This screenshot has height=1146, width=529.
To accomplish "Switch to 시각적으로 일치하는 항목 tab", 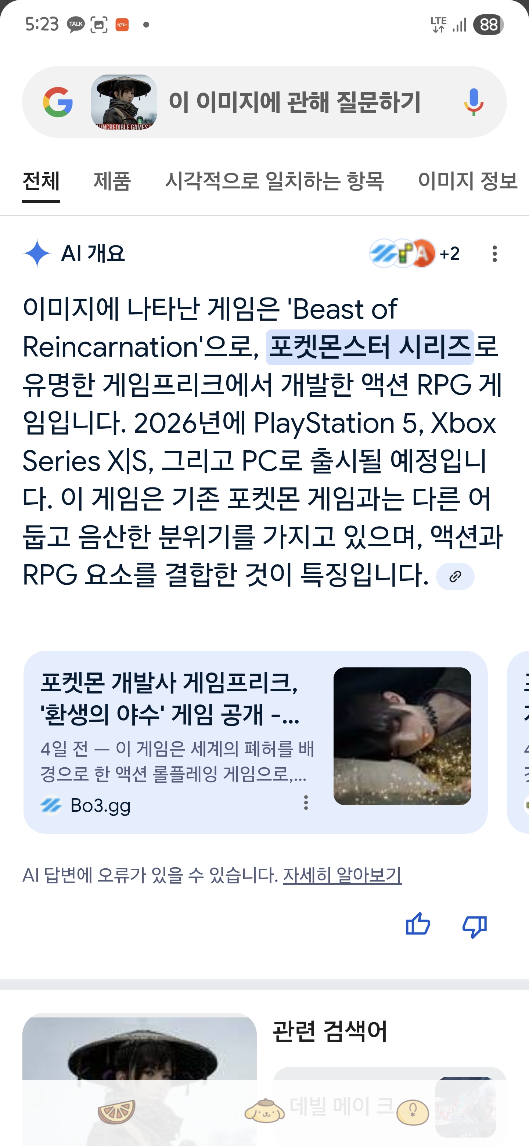I will click(x=274, y=181).
